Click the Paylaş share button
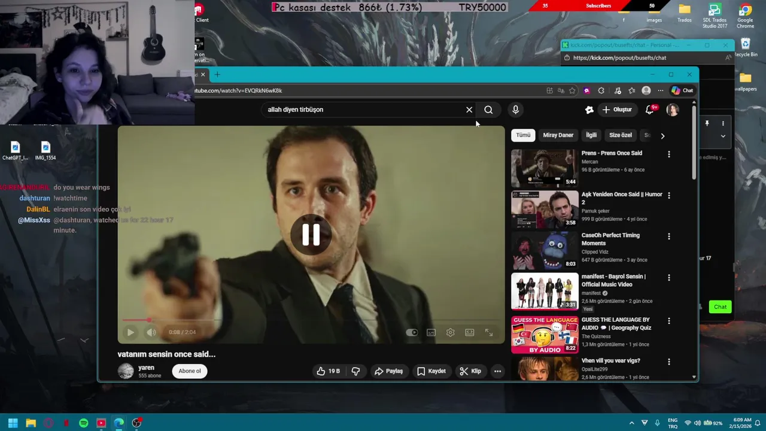This screenshot has height=431, width=766. point(388,371)
